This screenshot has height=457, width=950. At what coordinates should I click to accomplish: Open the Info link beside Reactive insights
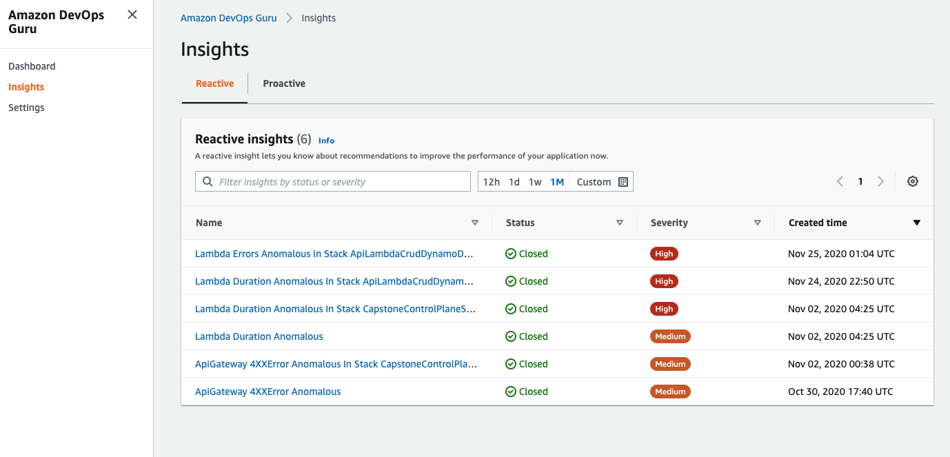(326, 140)
